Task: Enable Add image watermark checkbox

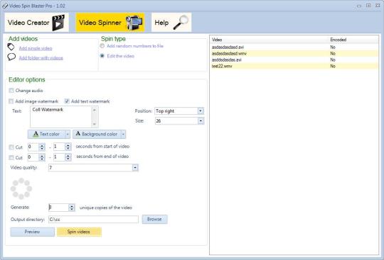Action: pos(11,101)
